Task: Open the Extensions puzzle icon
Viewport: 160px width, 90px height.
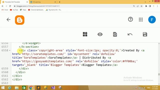Action: (146, 6)
